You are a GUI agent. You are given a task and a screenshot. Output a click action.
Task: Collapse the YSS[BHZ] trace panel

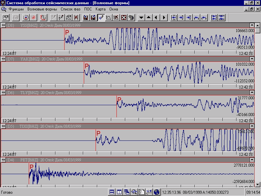3,25
